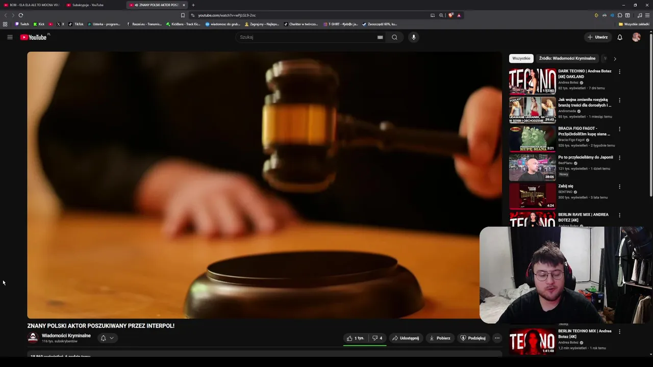Image resolution: width=653 pixels, height=367 pixels.
Task: Open the account avatar menu
Action: [636, 37]
